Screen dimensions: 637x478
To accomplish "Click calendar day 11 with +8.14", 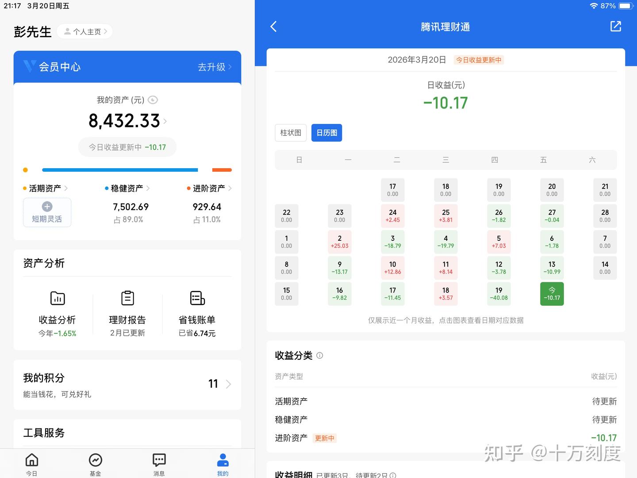I will click(446, 268).
